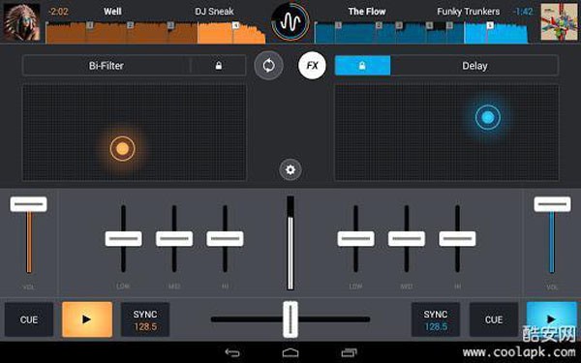
Task: Tap the central waveform logo icon
Action: click(290, 22)
